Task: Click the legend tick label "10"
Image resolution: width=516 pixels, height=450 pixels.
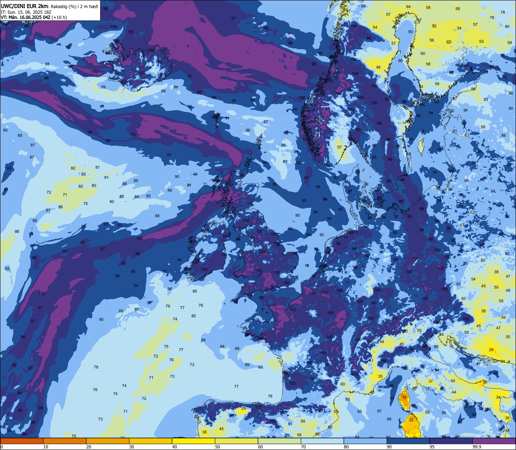Action: [46, 447]
